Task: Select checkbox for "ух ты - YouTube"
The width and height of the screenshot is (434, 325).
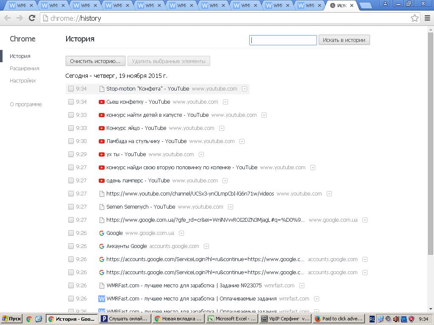Action: pos(71,154)
